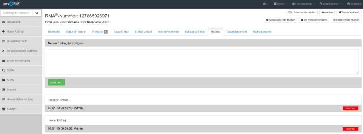Open E-Mail-Posteingang in sidebar
Viewport: 363px width, 134px height.
(x=21, y=61)
